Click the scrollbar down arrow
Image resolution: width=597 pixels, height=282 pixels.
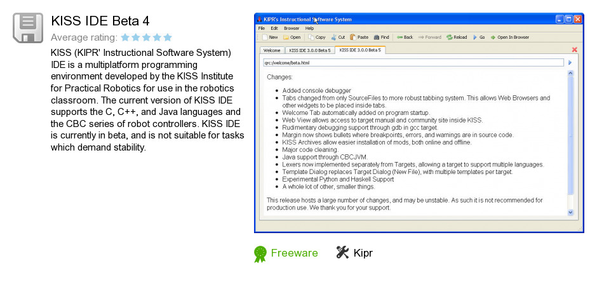pyautogui.click(x=570, y=212)
